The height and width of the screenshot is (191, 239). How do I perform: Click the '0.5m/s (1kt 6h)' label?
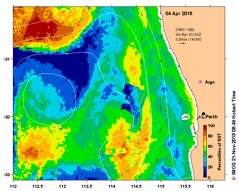(189, 39)
